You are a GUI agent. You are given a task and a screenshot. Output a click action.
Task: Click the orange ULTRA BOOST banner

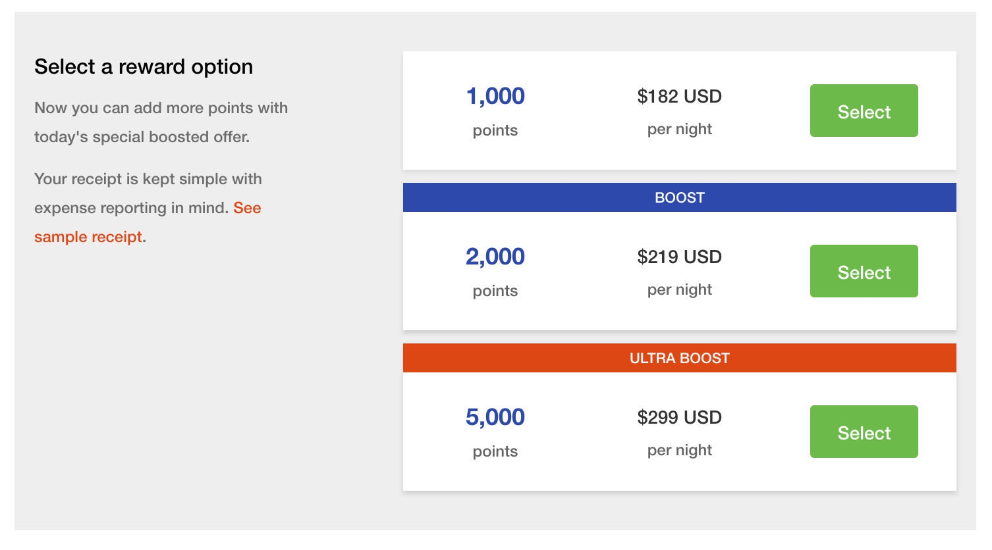679,358
